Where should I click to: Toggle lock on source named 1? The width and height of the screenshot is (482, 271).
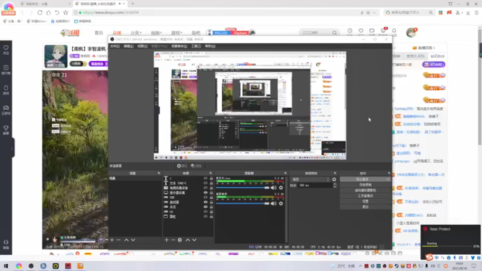coord(211,178)
